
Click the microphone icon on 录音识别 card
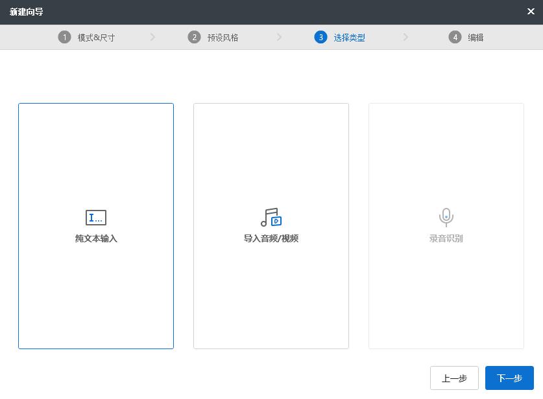coord(446,218)
